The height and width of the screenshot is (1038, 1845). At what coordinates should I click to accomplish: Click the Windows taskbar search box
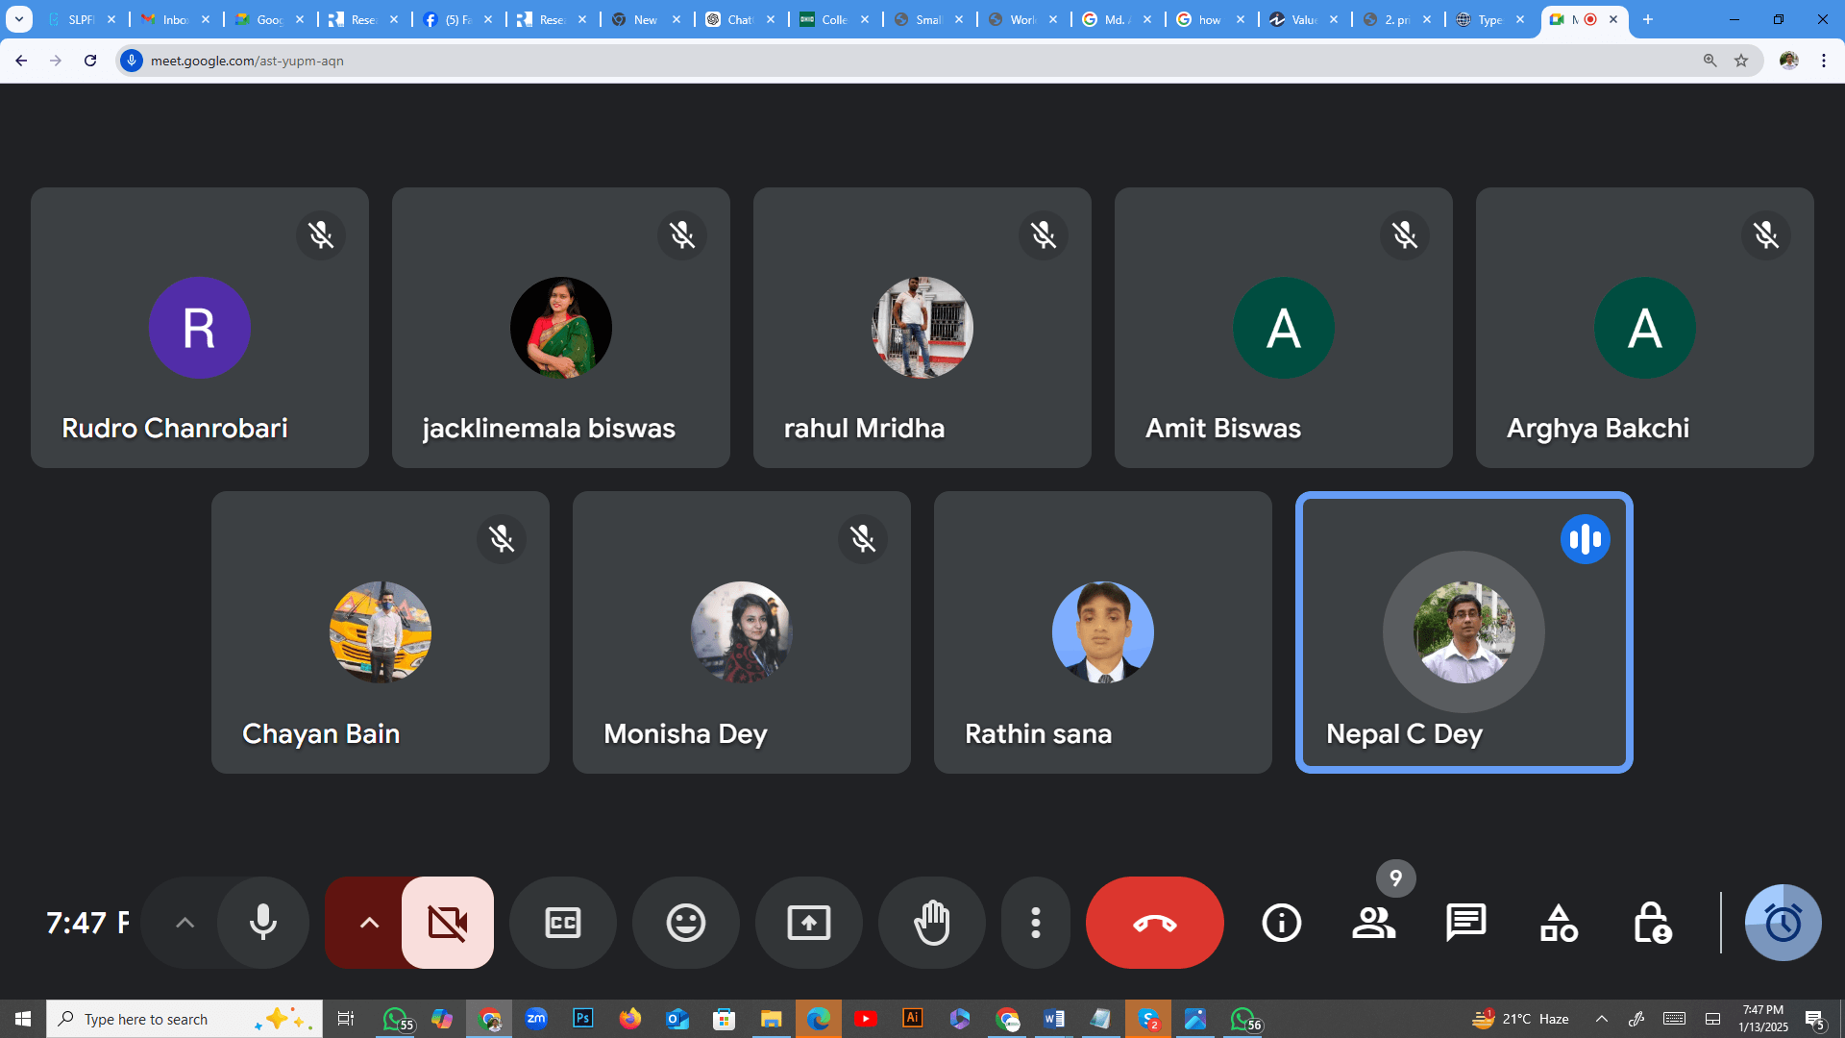(163, 1019)
